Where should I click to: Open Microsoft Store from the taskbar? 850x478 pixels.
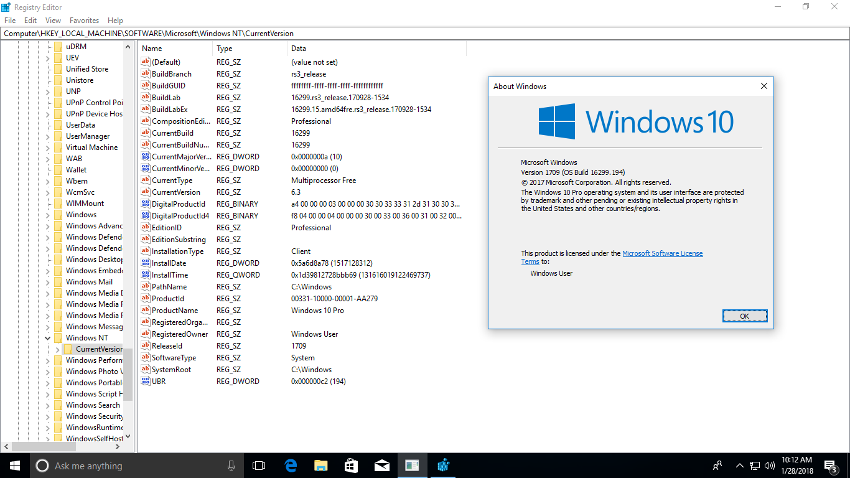[351, 465]
